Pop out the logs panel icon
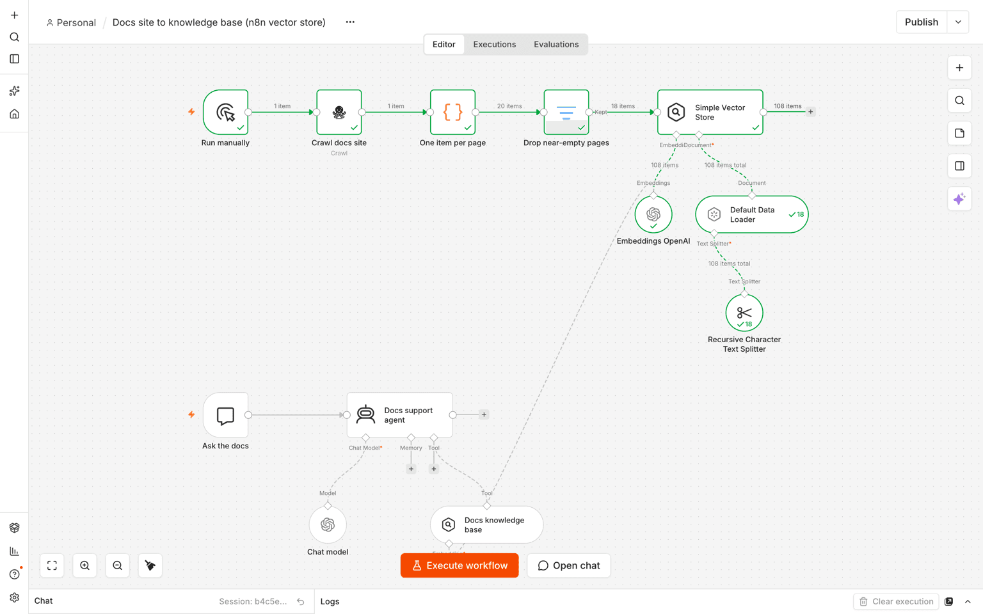Image resolution: width=983 pixels, height=614 pixels. (x=949, y=601)
